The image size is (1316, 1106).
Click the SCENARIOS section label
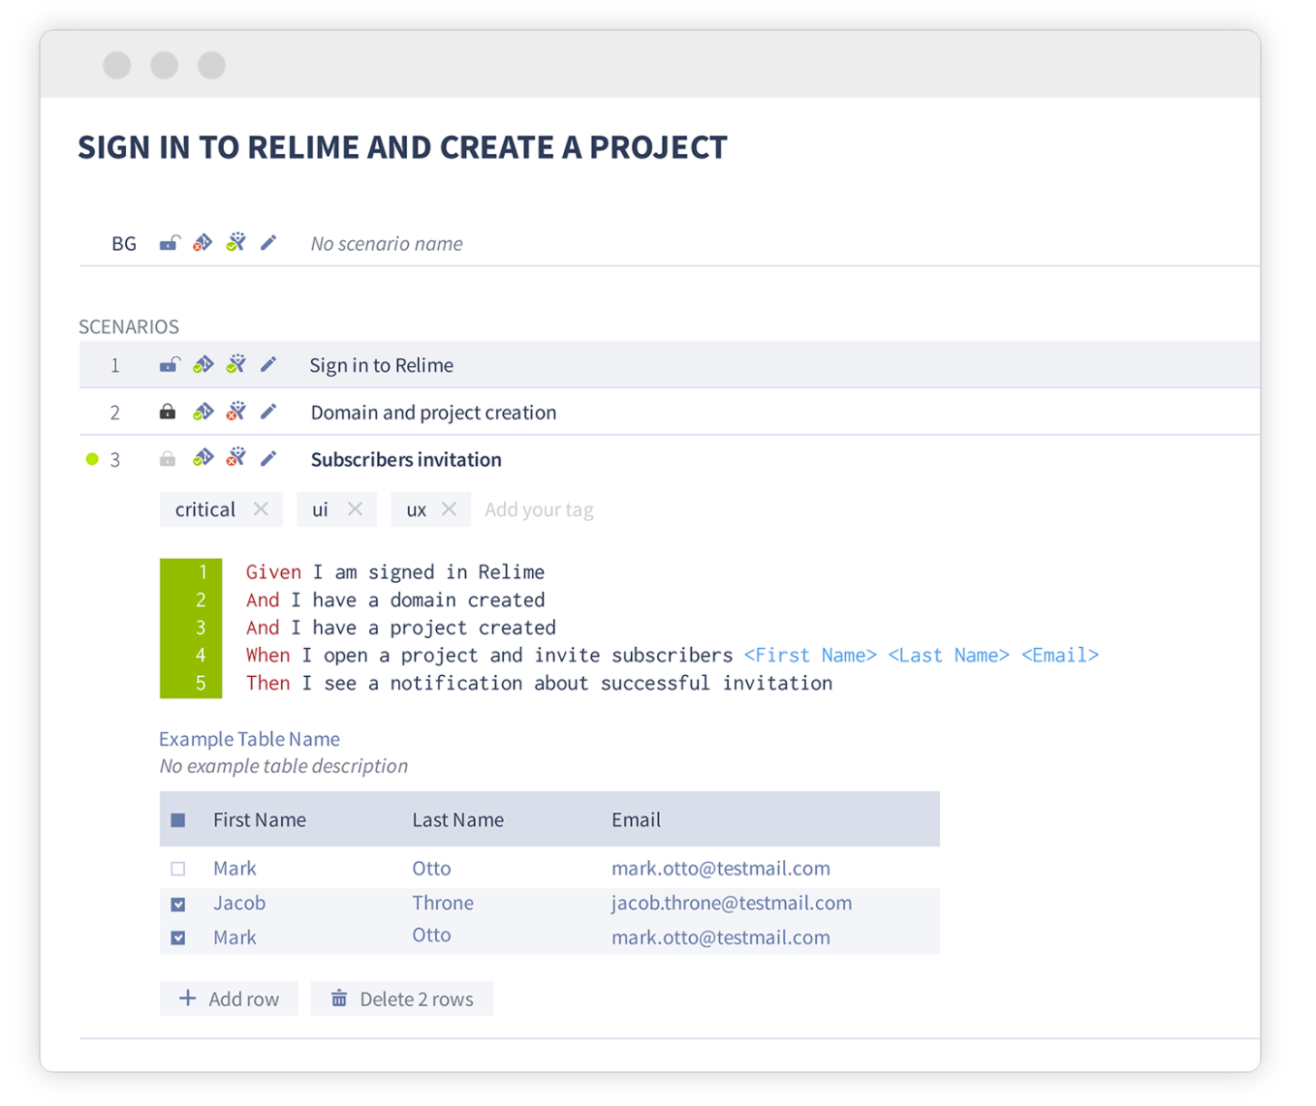coord(129,326)
